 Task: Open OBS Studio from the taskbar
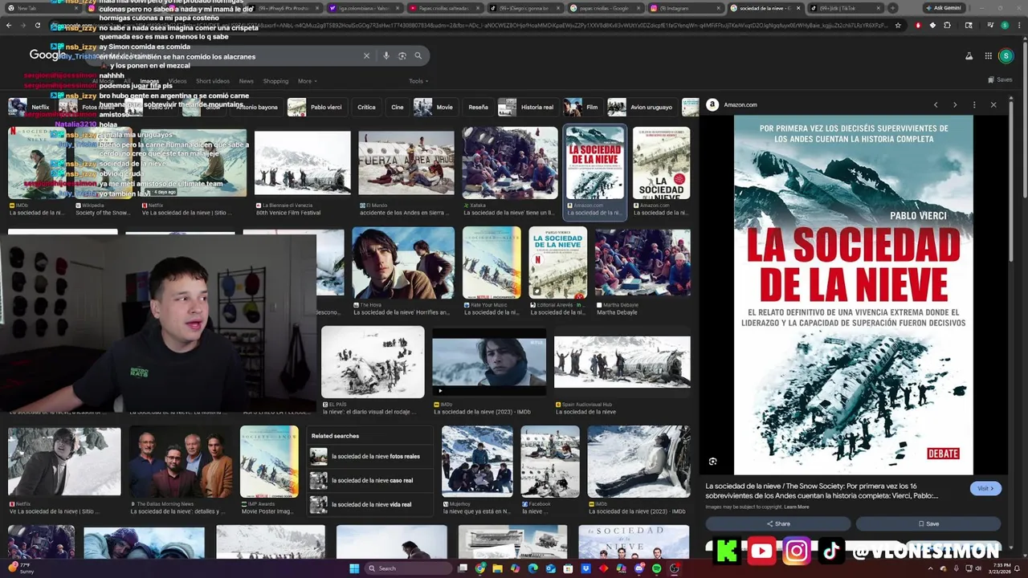(x=675, y=568)
